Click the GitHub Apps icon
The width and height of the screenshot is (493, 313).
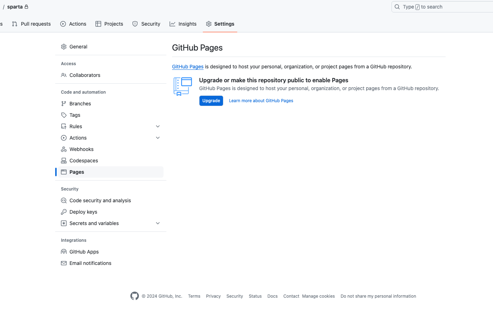click(x=64, y=252)
